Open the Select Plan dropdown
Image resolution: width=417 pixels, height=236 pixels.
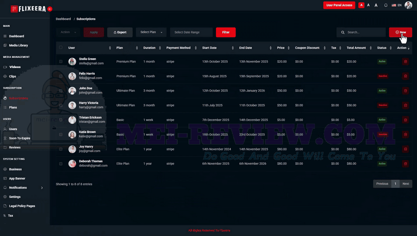(x=151, y=32)
